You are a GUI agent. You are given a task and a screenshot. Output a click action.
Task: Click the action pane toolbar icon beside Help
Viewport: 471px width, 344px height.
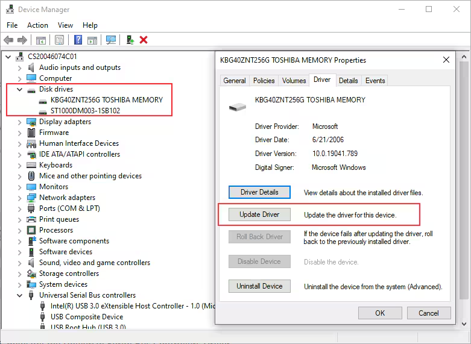(x=92, y=40)
